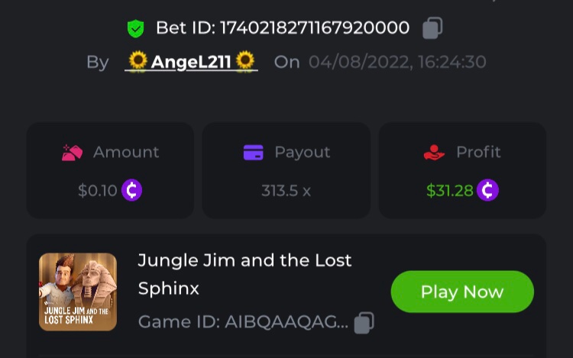Copy the Game ID to clipboard
Screen dimensions: 573x358
(364, 323)
